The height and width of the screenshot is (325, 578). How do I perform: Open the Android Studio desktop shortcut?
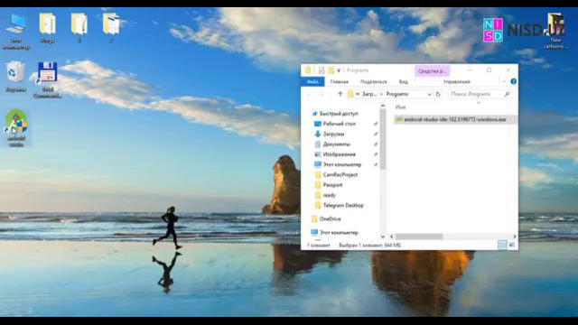[16, 127]
